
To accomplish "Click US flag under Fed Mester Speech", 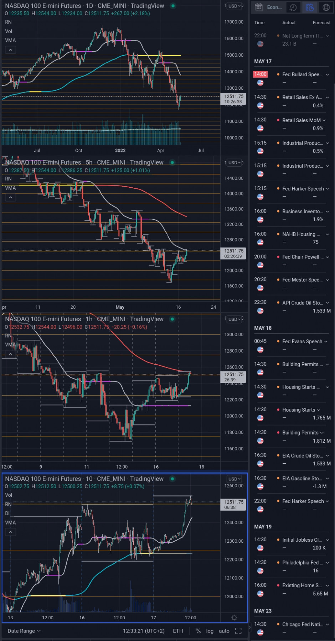I will pyautogui.click(x=261, y=288).
